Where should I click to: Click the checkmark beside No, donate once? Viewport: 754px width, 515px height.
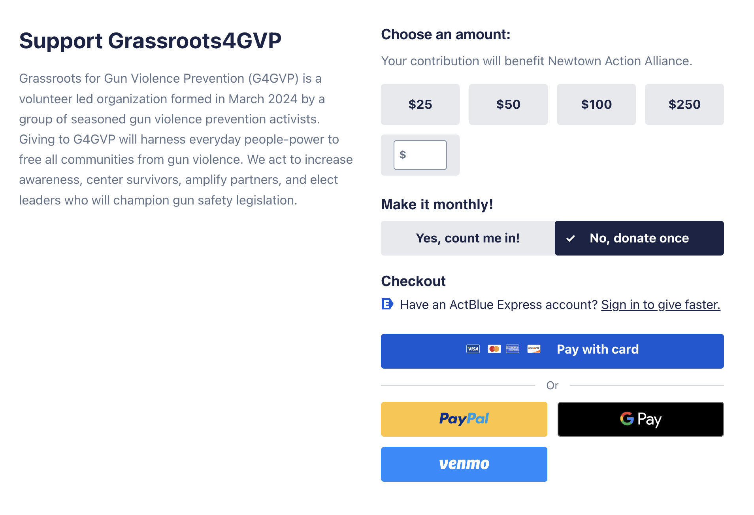coord(570,238)
